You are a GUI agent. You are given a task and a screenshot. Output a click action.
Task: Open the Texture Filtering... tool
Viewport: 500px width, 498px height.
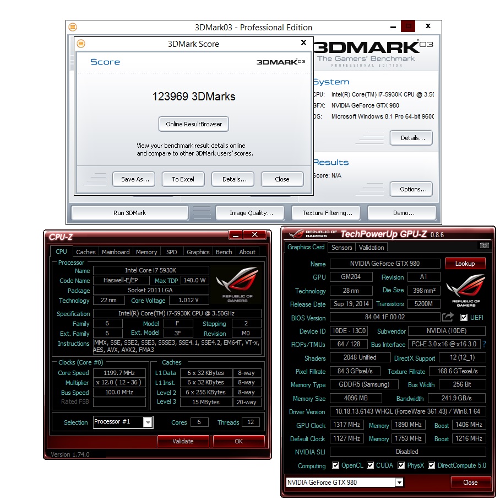(x=326, y=213)
